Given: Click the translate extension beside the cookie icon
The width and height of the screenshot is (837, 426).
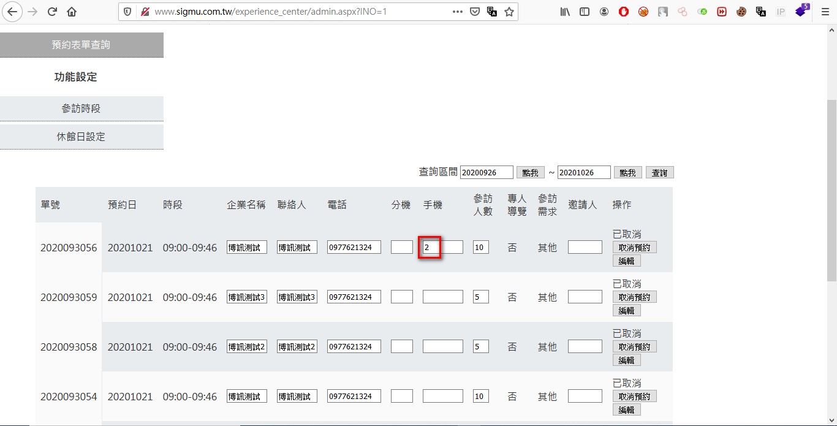Looking at the screenshot, I should coord(761,12).
